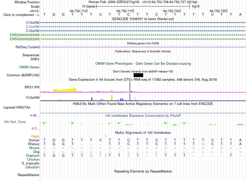Click '100 vertebrates Basewise Conservation by PhyloP'
Viewport: 246px width, 181px height.
(143, 116)
